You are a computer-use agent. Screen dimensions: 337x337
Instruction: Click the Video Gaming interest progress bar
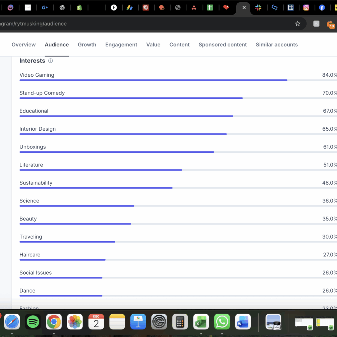coord(153,80)
